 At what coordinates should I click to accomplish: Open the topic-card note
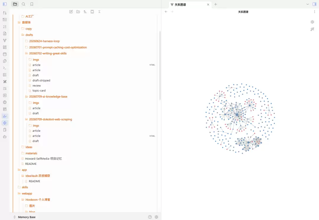coord(39,91)
